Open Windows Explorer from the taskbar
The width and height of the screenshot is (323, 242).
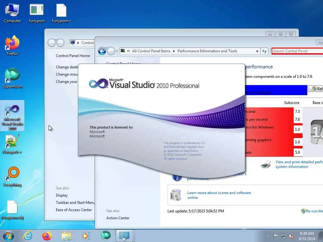tap(67, 236)
